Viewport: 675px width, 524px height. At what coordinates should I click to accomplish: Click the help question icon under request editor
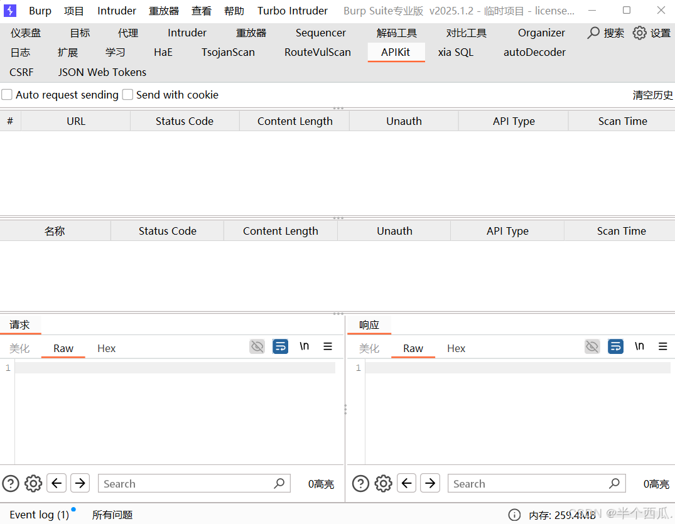tap(11, 484)
